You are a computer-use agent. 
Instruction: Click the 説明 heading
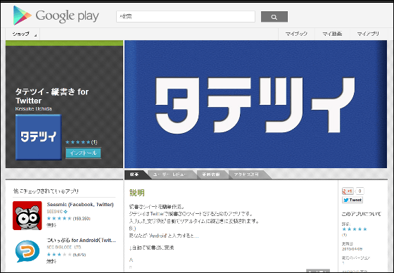pos(137,193)
